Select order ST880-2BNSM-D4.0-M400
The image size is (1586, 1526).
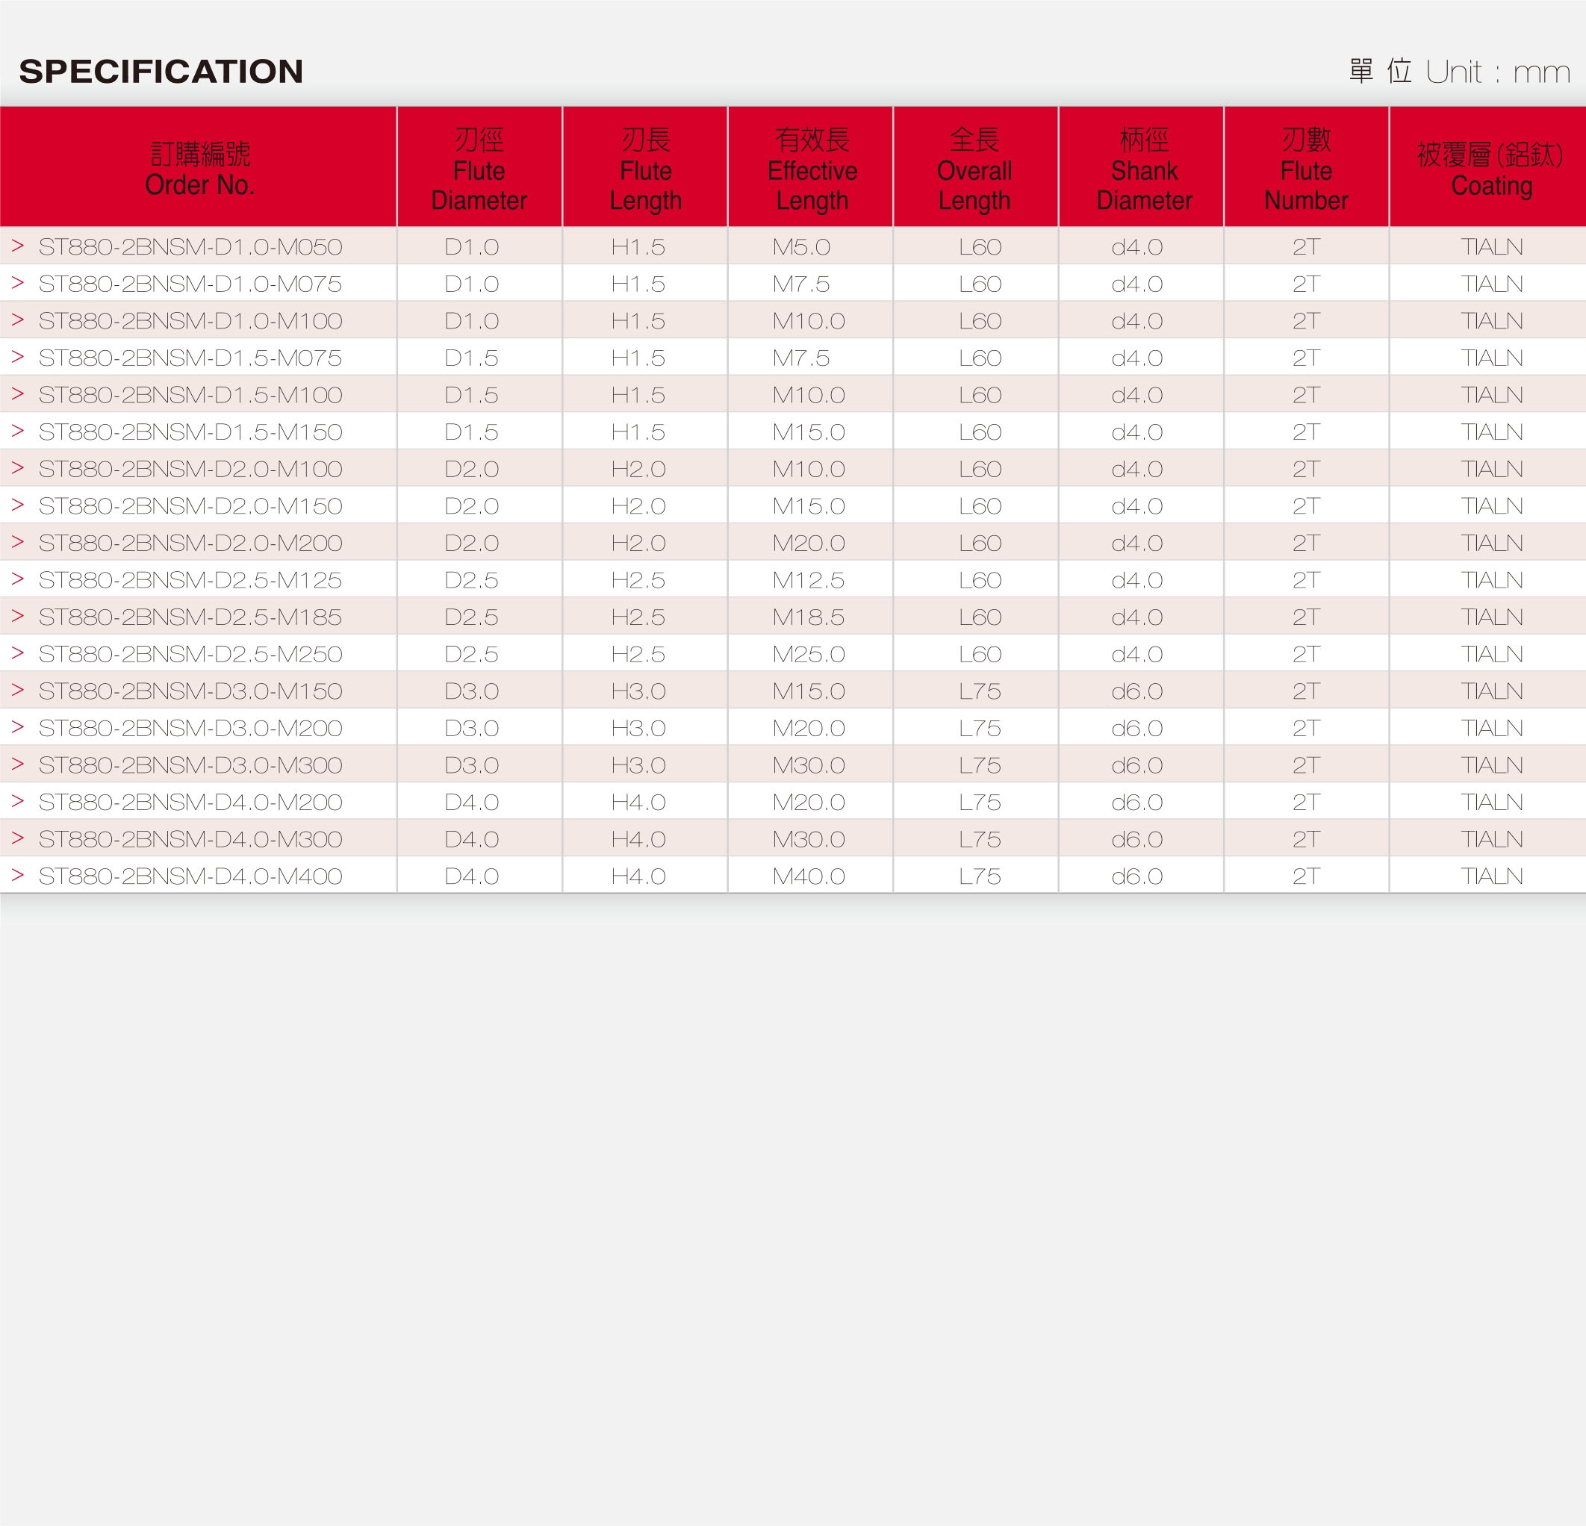(x=190, y=876)
